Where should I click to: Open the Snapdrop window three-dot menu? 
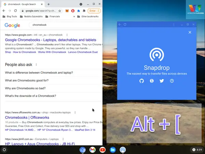coord(174,25)
